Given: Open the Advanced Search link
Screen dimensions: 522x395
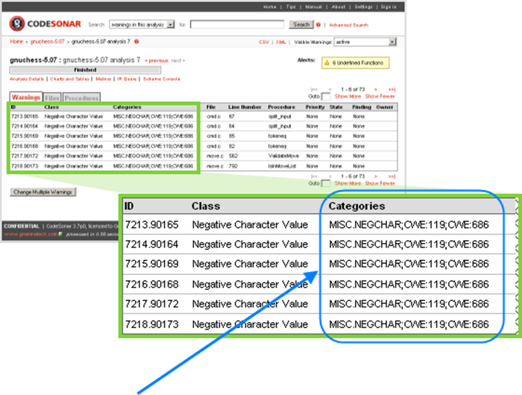Looking at the screenshot, I should 348,25.
